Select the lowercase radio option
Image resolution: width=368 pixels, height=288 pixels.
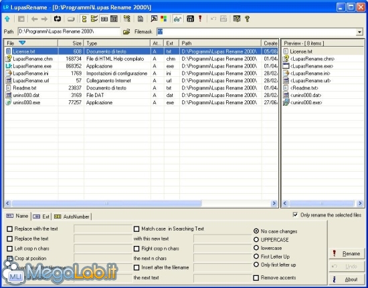tap(256, 248)
